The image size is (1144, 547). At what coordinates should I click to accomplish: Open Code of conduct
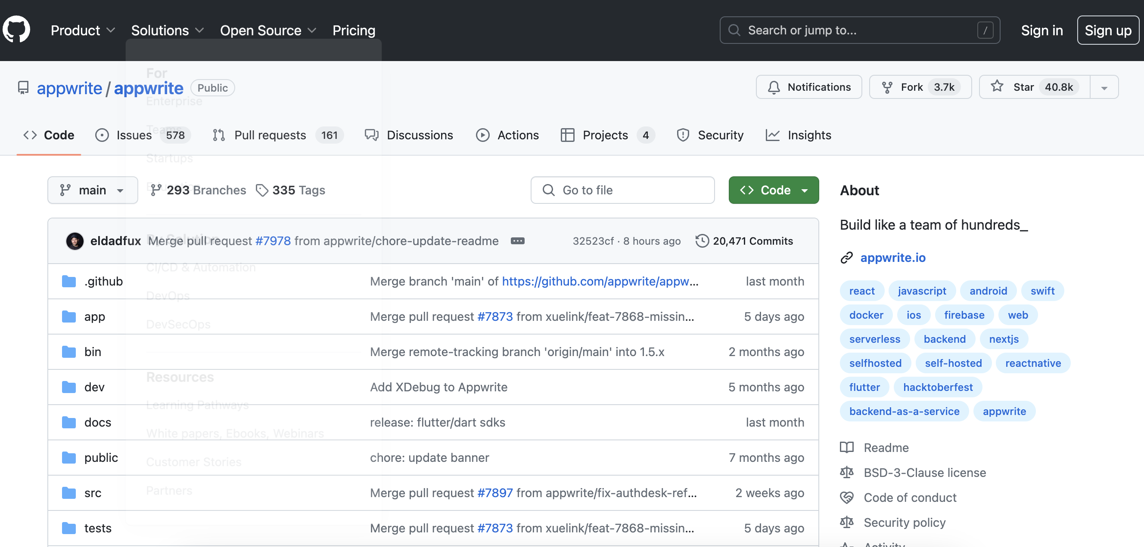click(898, 498)
